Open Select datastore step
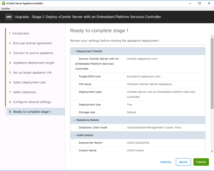 point(23,92)
